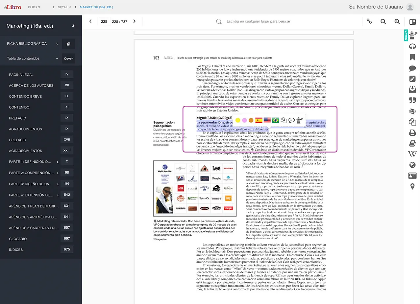Go to the next page arrow

pyautogui.click(x=134, y=21)
